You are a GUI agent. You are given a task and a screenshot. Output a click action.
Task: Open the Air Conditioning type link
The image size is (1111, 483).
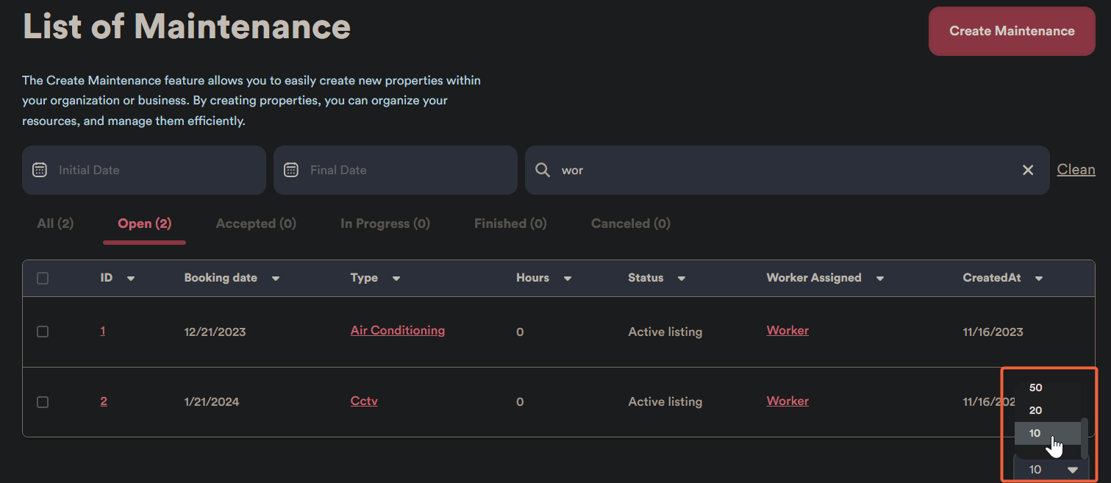(397, 331)
